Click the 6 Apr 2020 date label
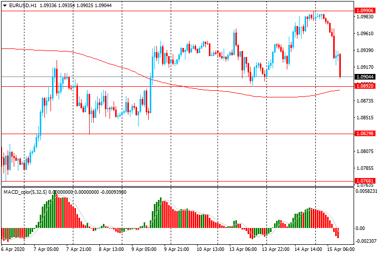377x255 pixels. pyautogui.click(x=13, y=249)
